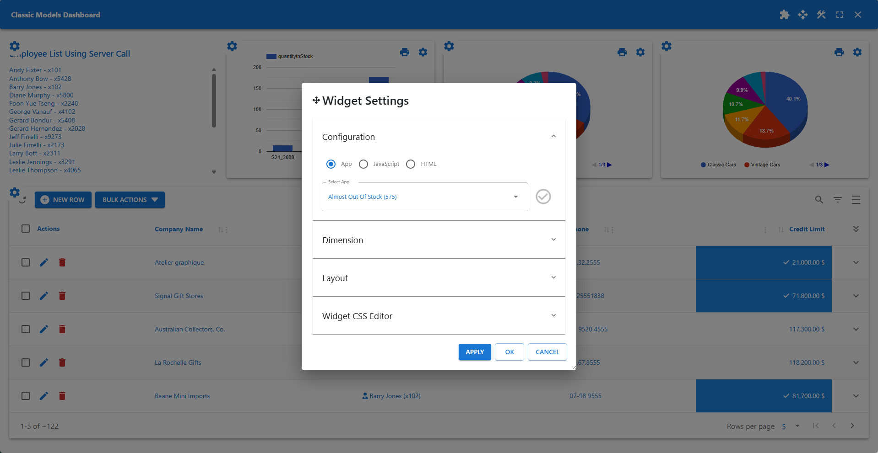878x453 pixels.
Task: Change the Rows per page value dropdown
Action: click(789, 426)
